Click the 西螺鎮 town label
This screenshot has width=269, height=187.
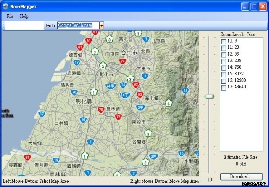[74, 166]
